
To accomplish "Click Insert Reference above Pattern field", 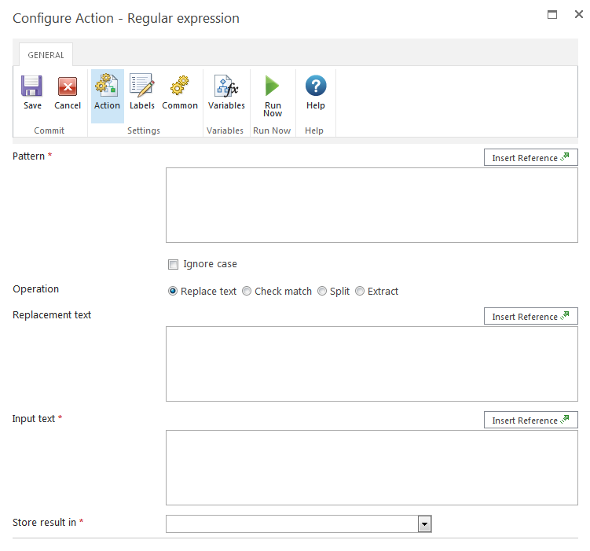I will click(x=530, y=158).
